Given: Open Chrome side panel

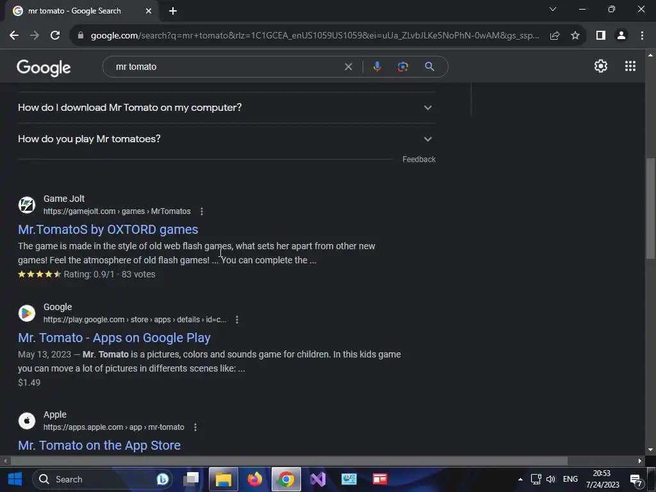Looking at the screenshot, I should 601,36.
